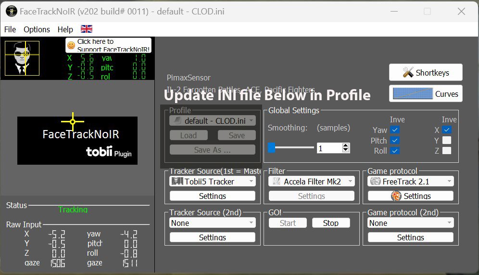Click the FreeTrack 2.1 protocol icon
Screen dimensions: 479x275
click(375, 182)
